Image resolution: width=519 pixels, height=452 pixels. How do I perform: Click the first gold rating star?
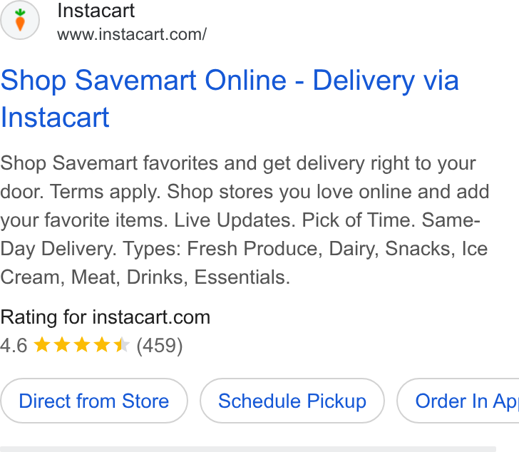tap(42, 344)
